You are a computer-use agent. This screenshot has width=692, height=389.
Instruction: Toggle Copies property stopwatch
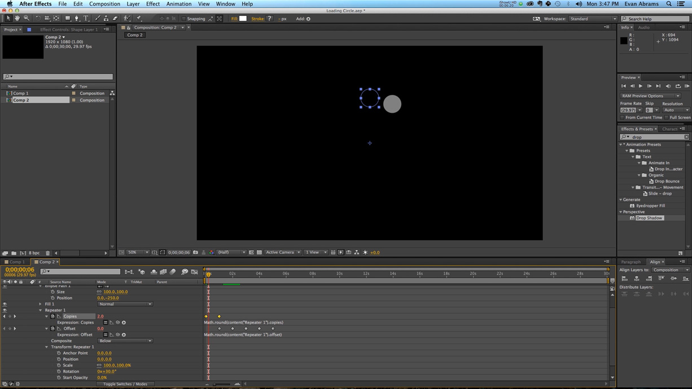52,316
